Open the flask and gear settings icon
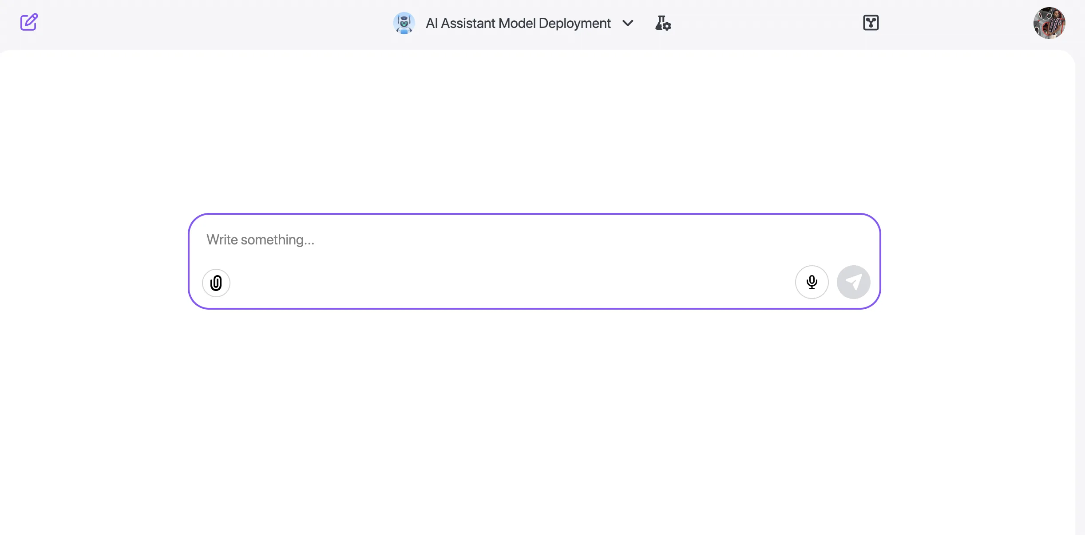 click(663, 23)
